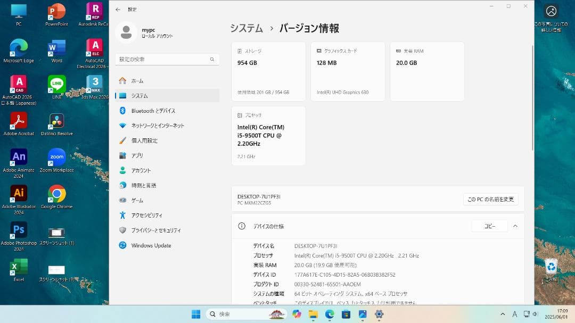The height and width of the screenshot is (323, 575).
Task: Launch Autodesk ReCap
Action: pyautogui.click(x=93, y=12)
